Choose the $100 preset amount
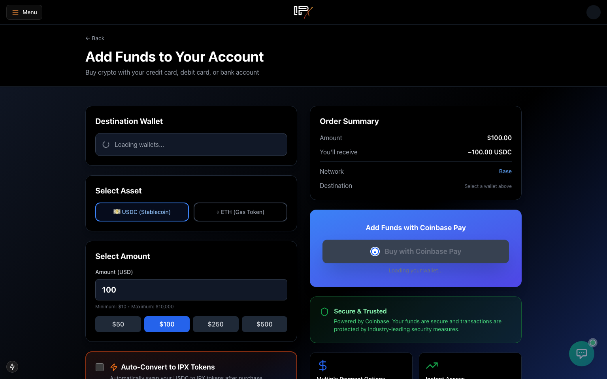This screenshot has height=379, width=607. click(x=167, y=324)
